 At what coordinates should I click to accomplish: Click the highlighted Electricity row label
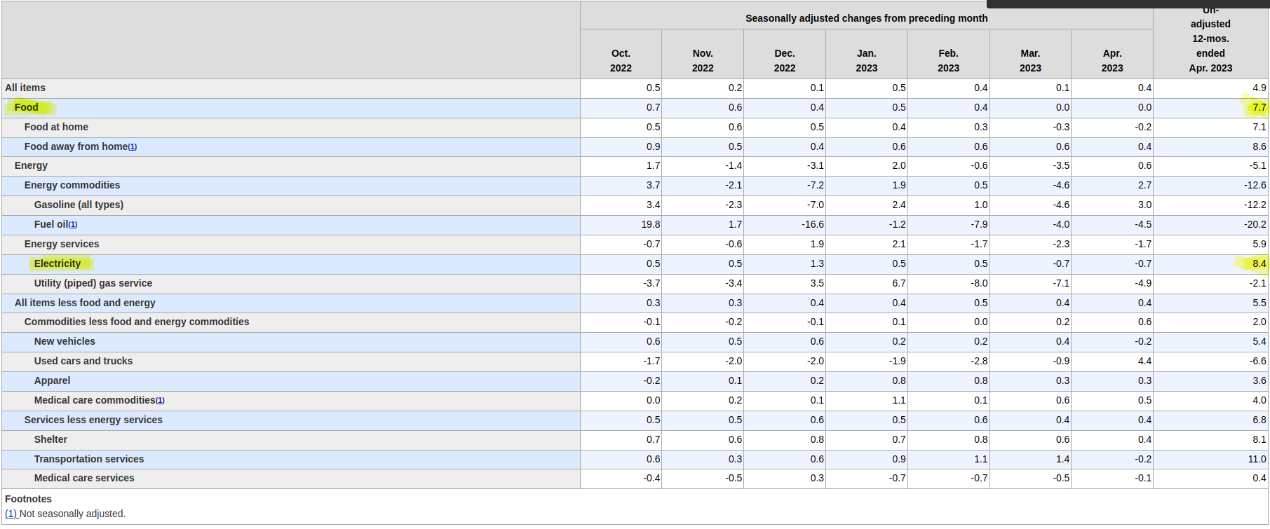[x=58, y=263]
